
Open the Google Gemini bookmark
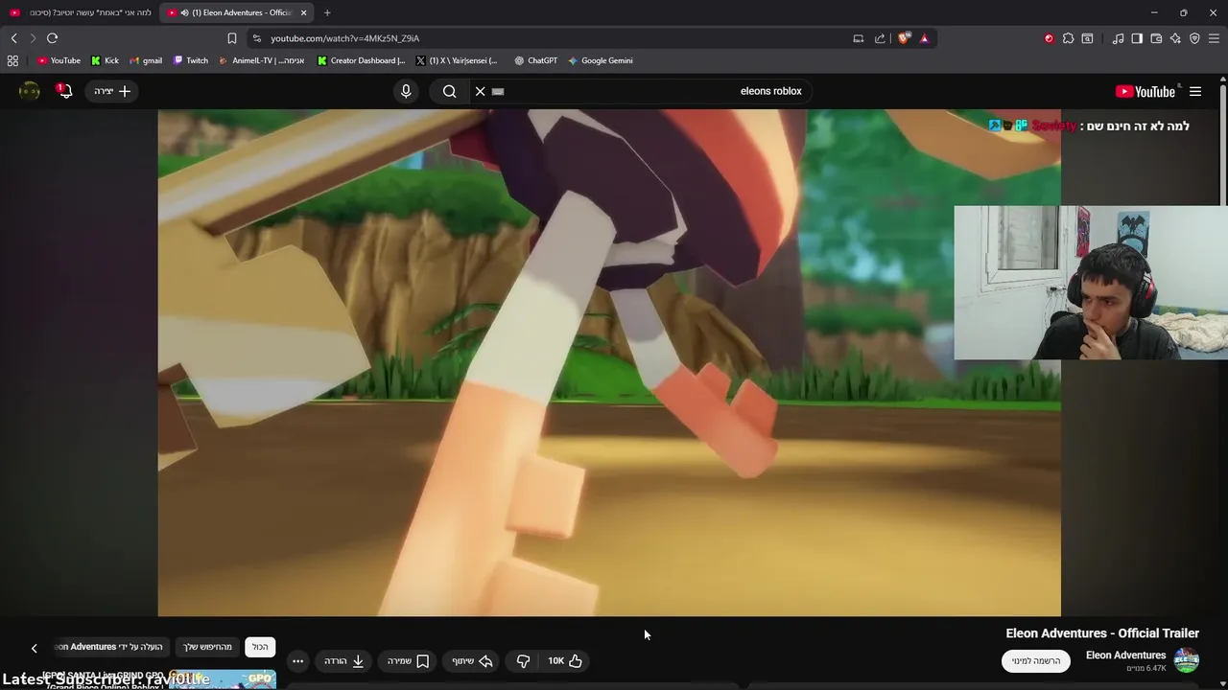tap(600, 60)
